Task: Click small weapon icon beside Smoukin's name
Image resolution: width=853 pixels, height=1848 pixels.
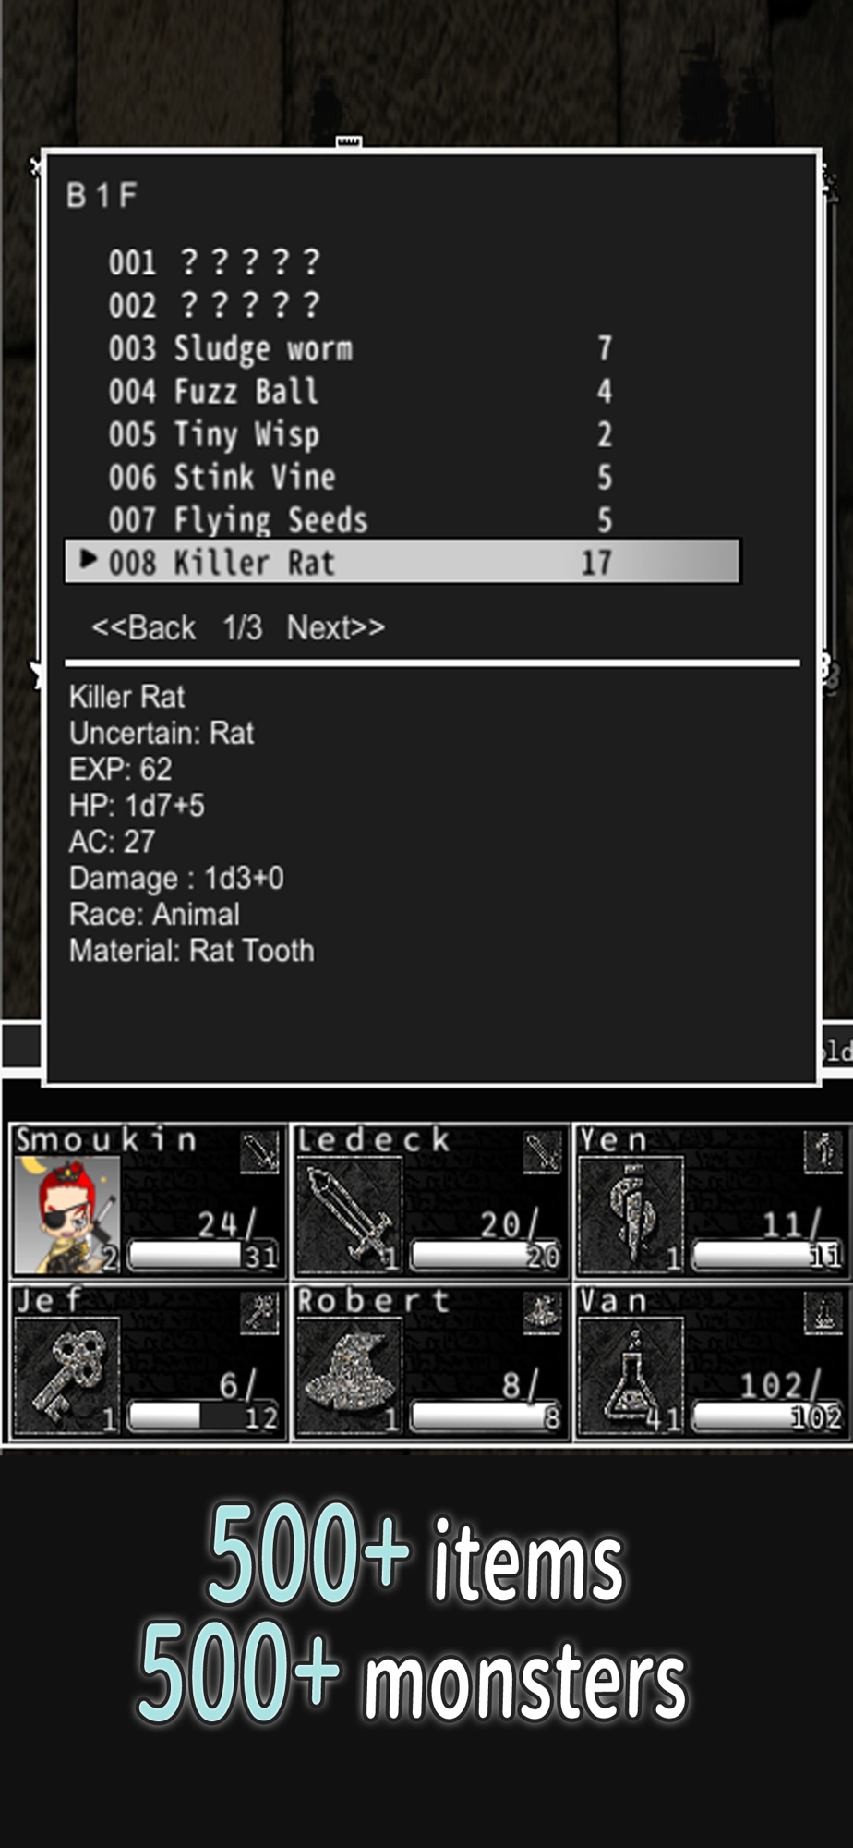Action: pos(259,1152)
